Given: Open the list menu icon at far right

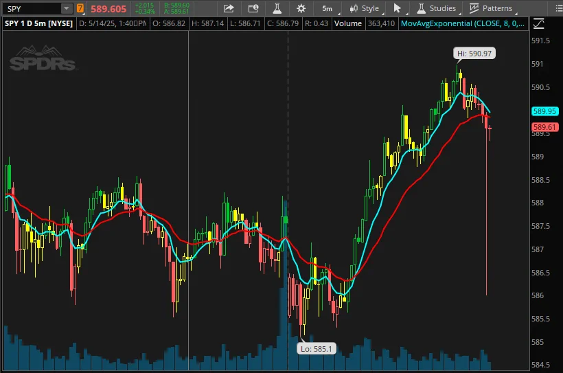Looking at the screenshot, I should [x=558, y=8].
